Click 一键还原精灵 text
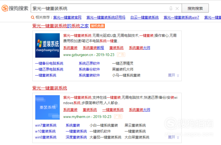The image size is (221, 145). (x=123, y=63)
